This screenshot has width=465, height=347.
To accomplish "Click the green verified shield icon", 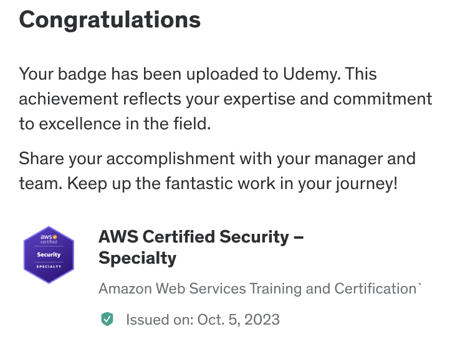I will (x=107, y=320).
